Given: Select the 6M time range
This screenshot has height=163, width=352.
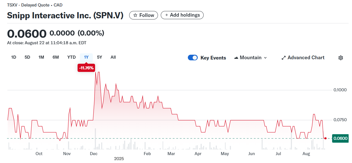Looking at the screenshot, I should [x=56, y=57].
